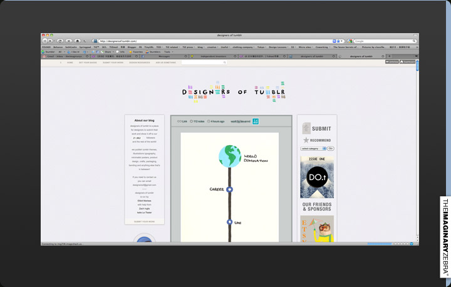
Task: Click the Recommend star icon
Action: pyautogui.click(x=306, y=140)
